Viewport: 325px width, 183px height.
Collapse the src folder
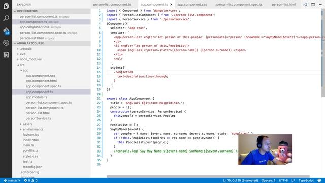pyautogui.click(x=22, y=65)
